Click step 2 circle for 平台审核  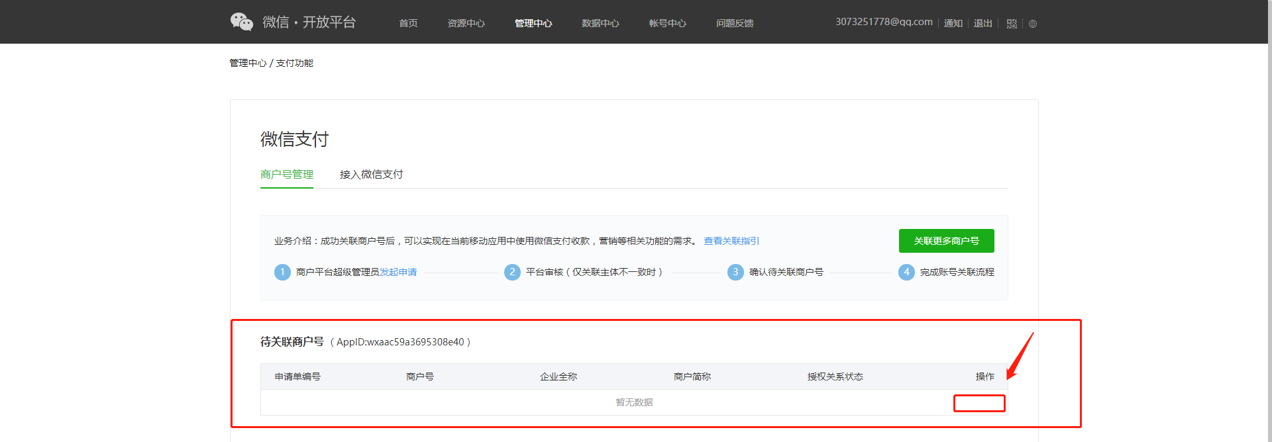[x=512, y=272]
